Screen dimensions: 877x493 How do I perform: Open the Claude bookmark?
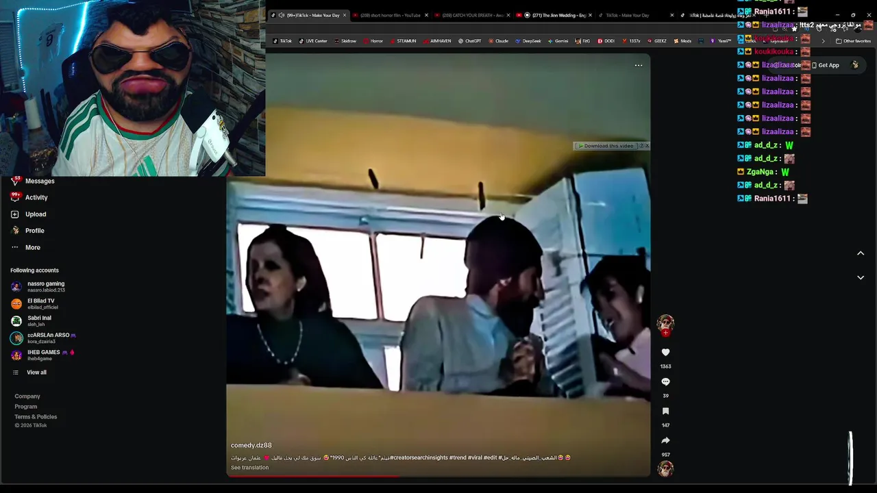[x=498, y=41]
